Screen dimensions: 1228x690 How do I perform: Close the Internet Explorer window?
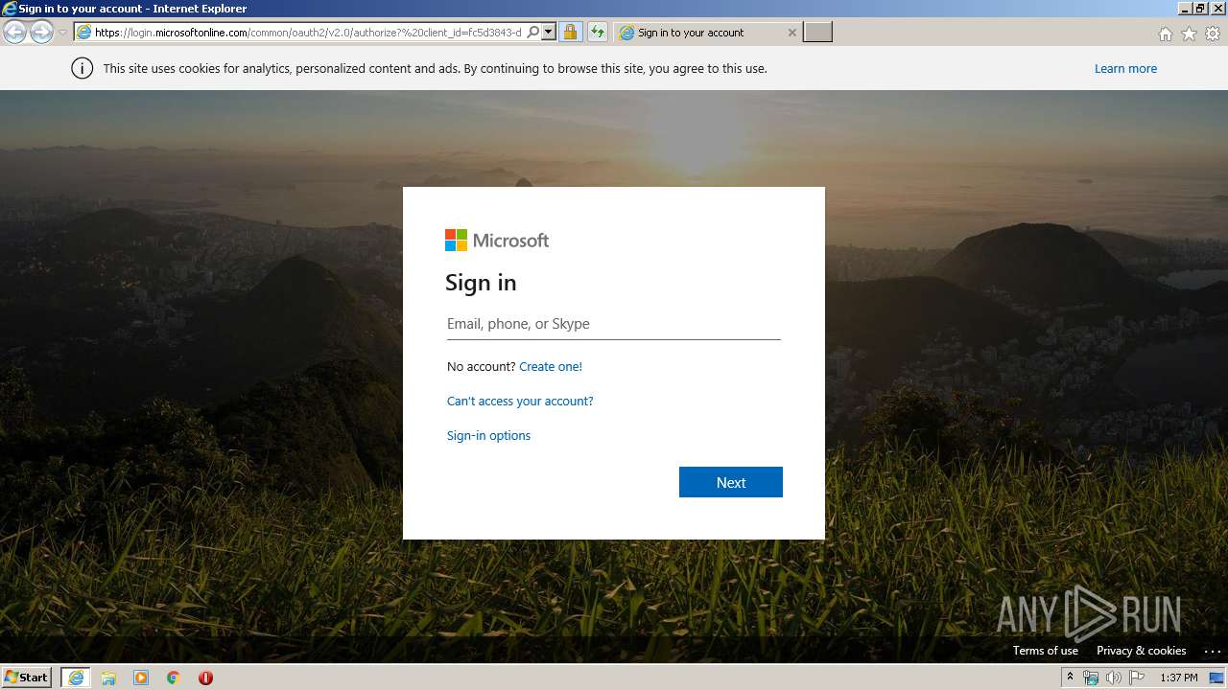(x=1216, y=9)
